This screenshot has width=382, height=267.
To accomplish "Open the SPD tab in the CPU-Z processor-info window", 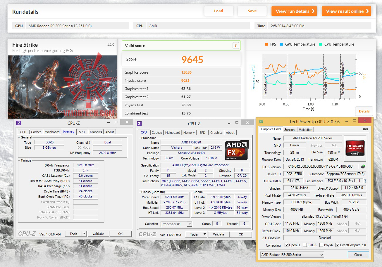I will pos(202,133).
